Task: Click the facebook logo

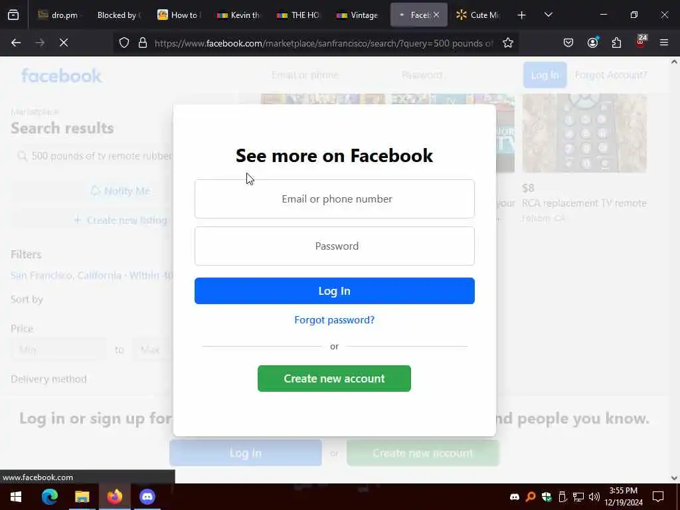Action: [61, 76]
